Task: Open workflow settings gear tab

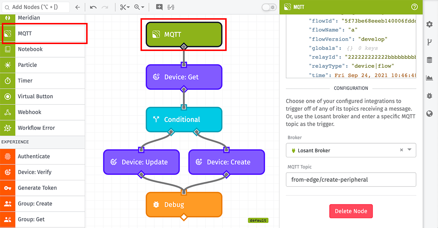Action: (x=430, y=24)
